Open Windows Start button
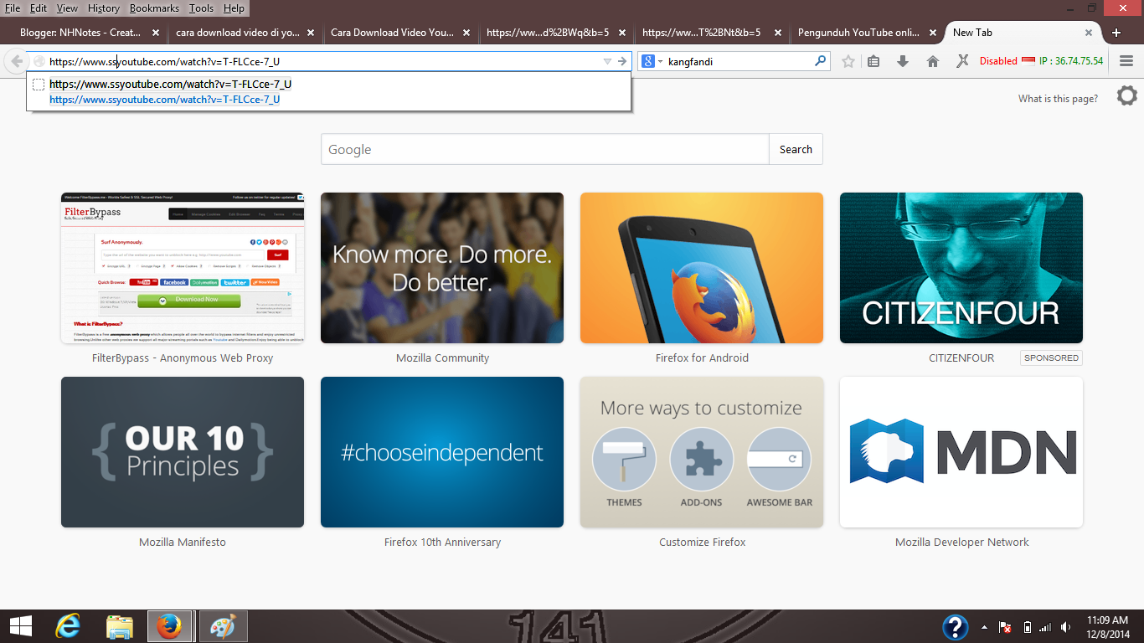Image resolution: width=1144 pixels, height=643 pixels. click(x=20, y=626)
